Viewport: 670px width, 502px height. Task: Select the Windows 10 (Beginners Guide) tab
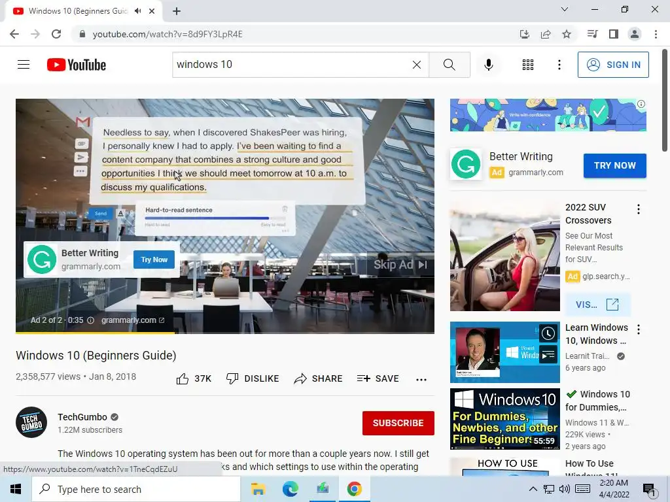click(78, 11)
